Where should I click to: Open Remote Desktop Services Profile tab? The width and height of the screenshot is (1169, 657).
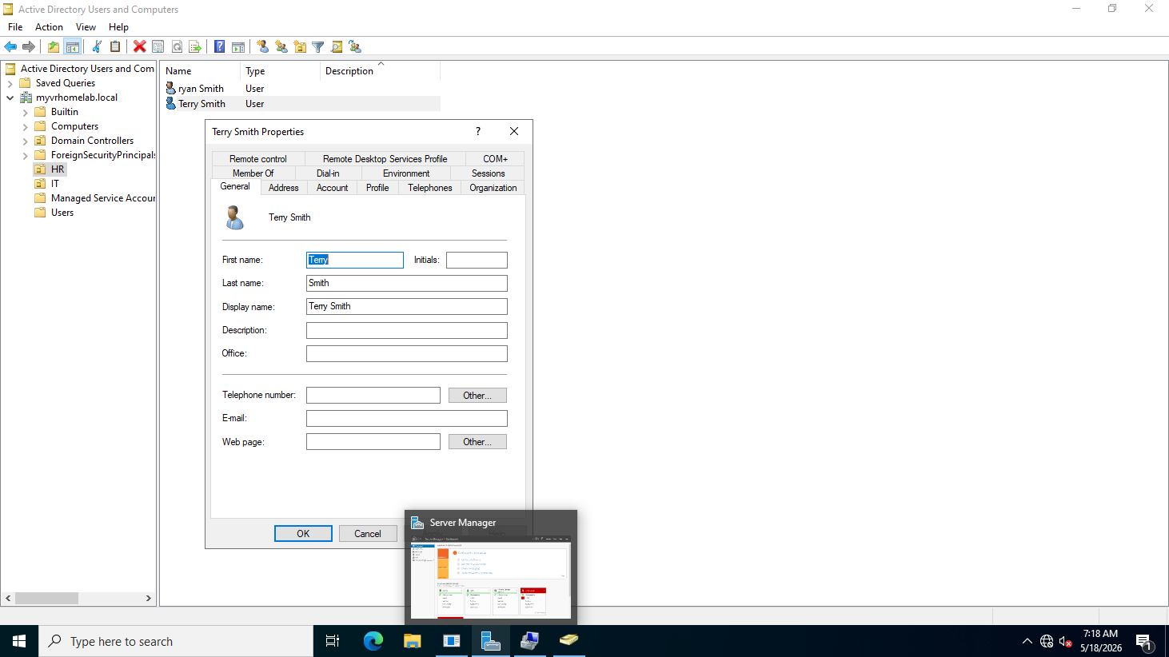pyautogui.click(x=385, y=159)
